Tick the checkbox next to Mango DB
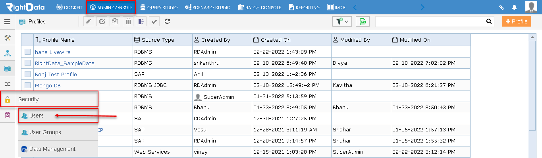 27,85
